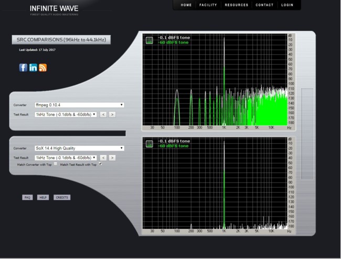
Task: Go to the HOME nav item
Action: tap(186, 5)
